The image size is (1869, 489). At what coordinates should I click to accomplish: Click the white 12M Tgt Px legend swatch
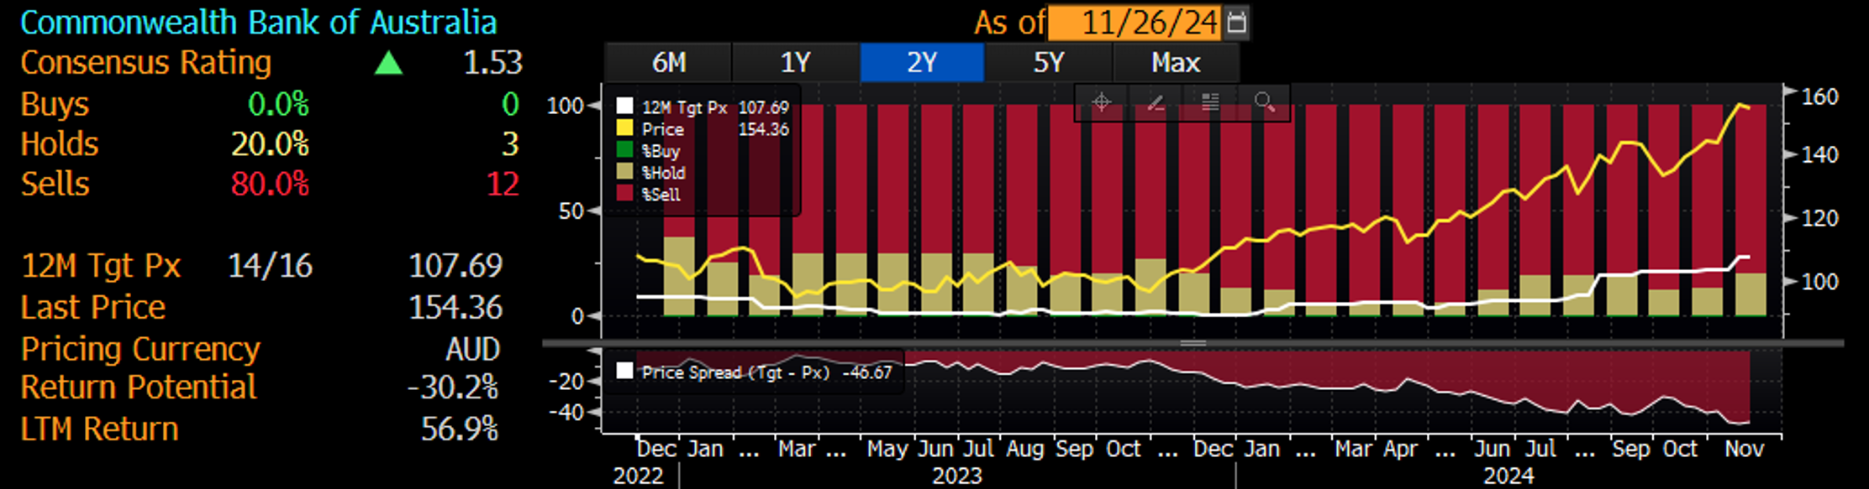[x=624, y=107]
